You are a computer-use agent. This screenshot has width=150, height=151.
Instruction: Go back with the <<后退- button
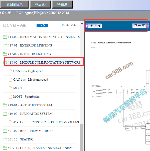point(40,5)
